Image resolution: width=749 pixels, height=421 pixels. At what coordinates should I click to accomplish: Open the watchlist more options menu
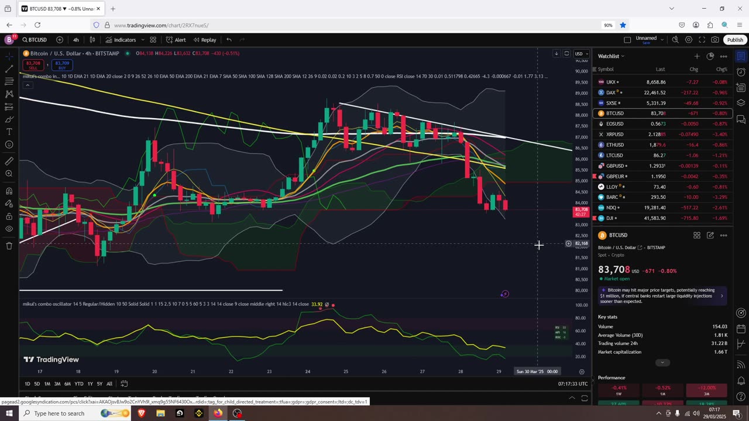coord(723,56)
